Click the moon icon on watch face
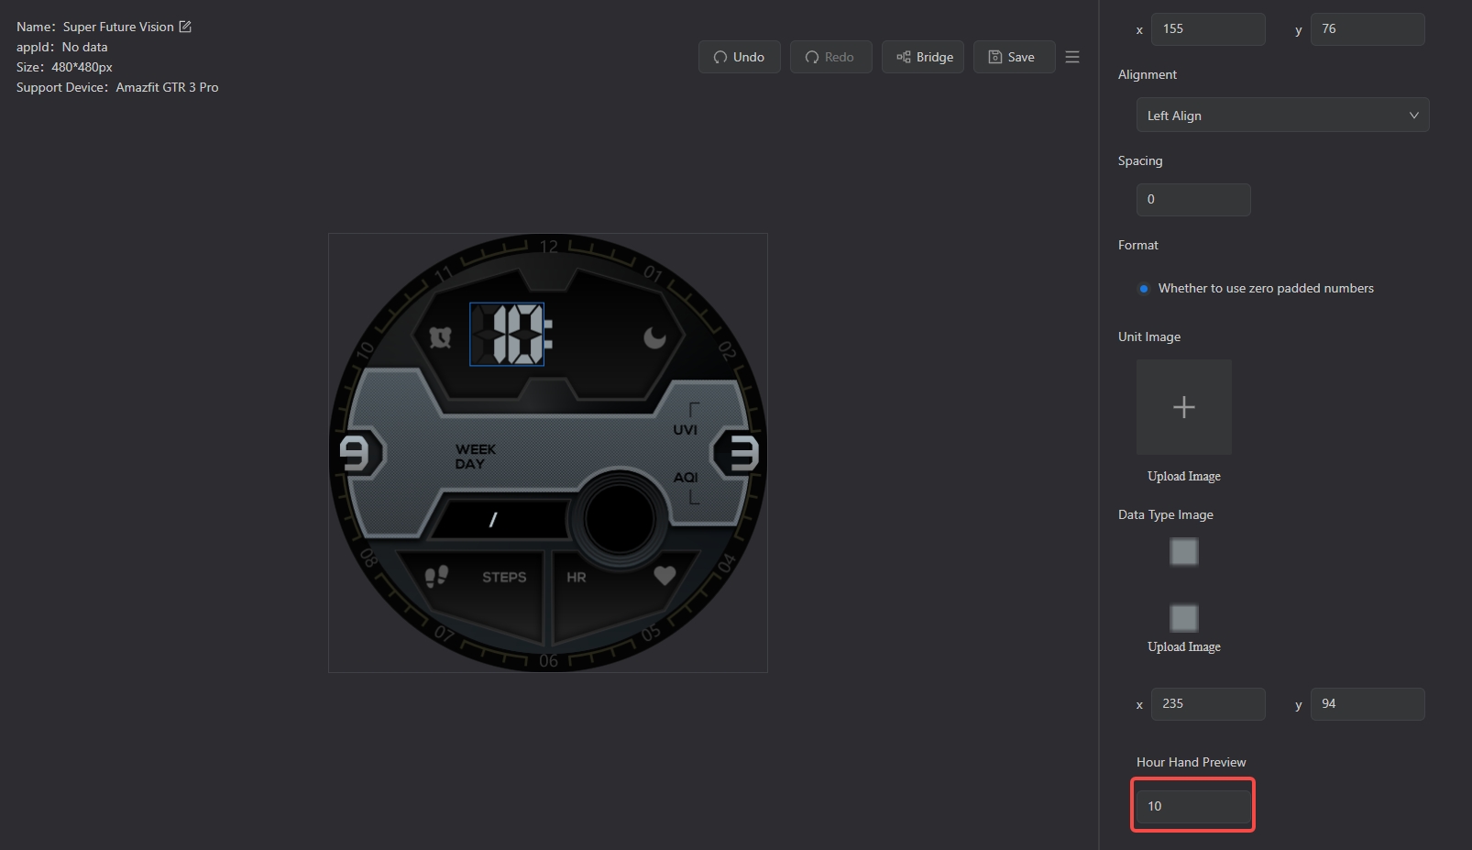The height and width of the screenshot is (850, 1472). tap(654, 337)
